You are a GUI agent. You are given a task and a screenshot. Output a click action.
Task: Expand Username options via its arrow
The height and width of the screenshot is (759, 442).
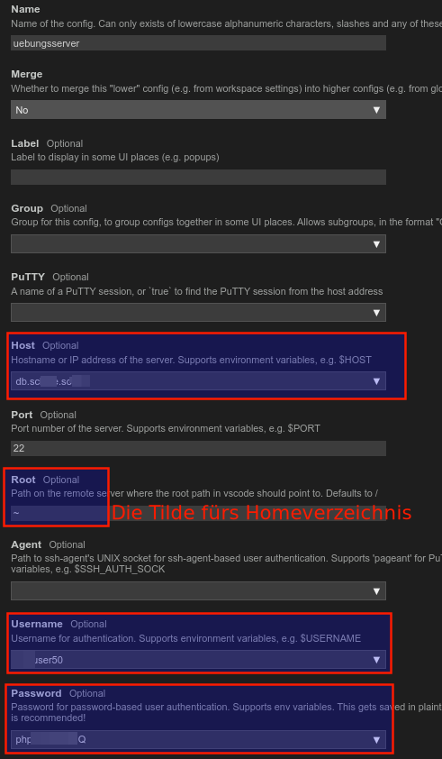point(376,659)
